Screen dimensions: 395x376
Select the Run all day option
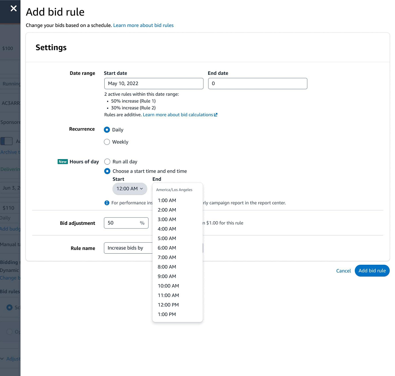click(x=107, y=161)
